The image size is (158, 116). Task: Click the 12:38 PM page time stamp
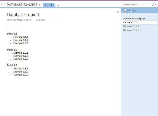point(41,20)
